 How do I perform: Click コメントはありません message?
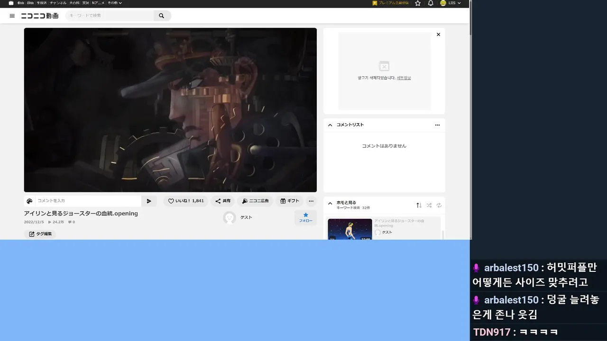384,146
